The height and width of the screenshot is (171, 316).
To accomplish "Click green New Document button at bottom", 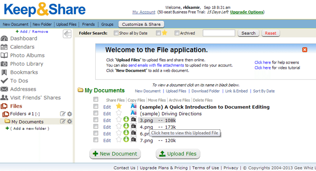I will coord(115,154).
